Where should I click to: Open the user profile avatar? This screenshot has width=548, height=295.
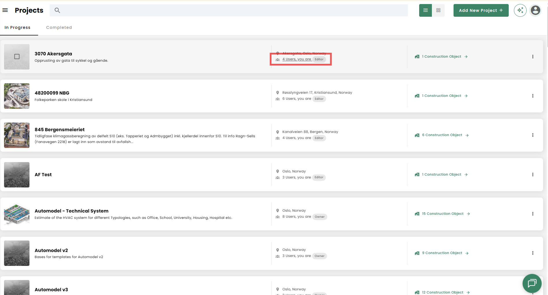click(x=535, y=10)
